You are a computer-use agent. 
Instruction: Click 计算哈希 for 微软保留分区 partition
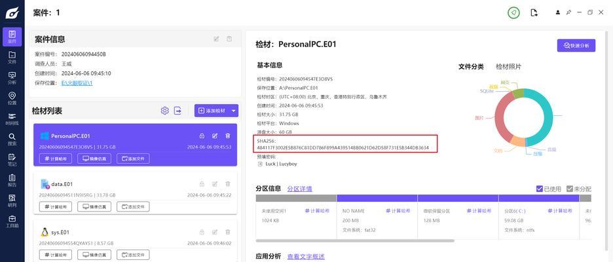click(479, 211)
